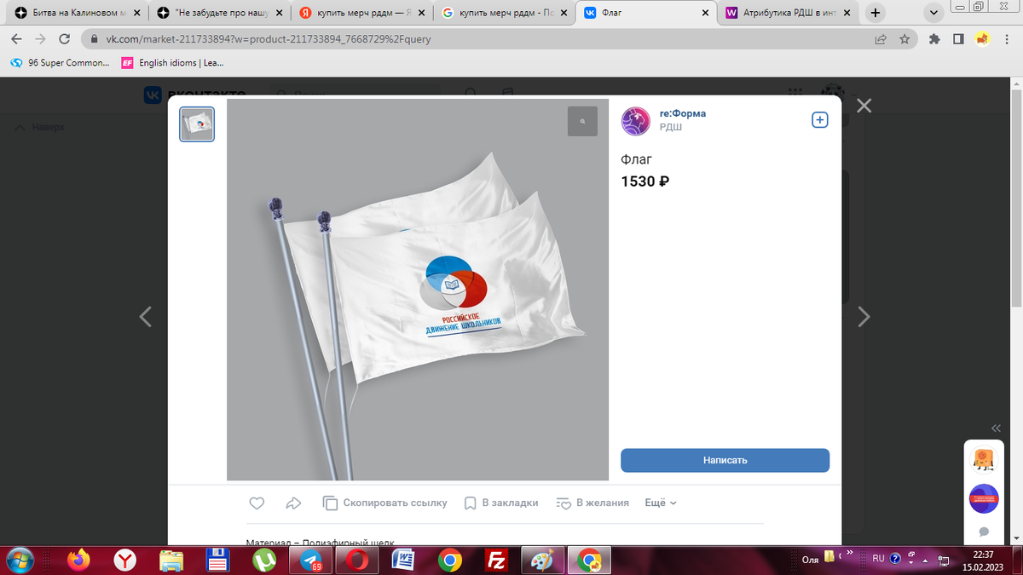Image resolution: width=1023 pixels, height=575 pixels.
Task: Open Microsoft Word from taskbar
Action: (x=402, y=560)
